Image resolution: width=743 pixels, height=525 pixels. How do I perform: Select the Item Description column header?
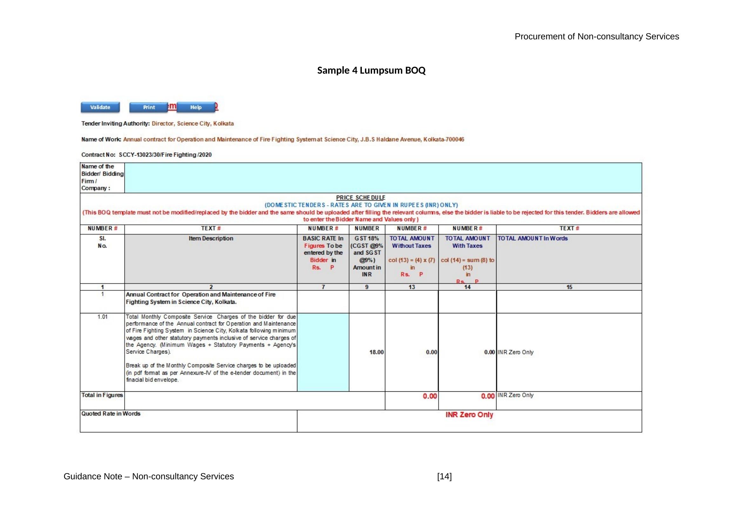(x=211, y=239)
